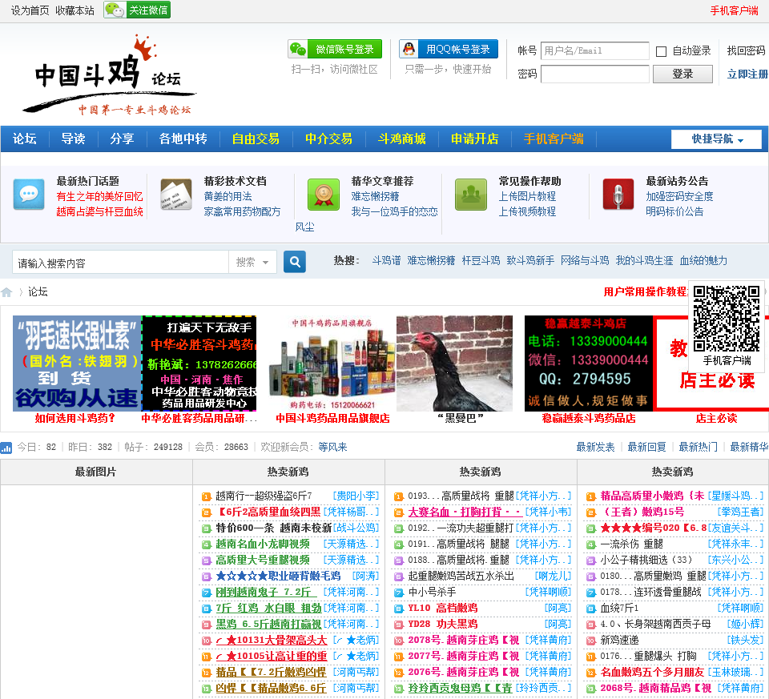Click the 收藏本站 link
Screen dimensions: 769x699
pyautogui.click(x=75, y=10)
